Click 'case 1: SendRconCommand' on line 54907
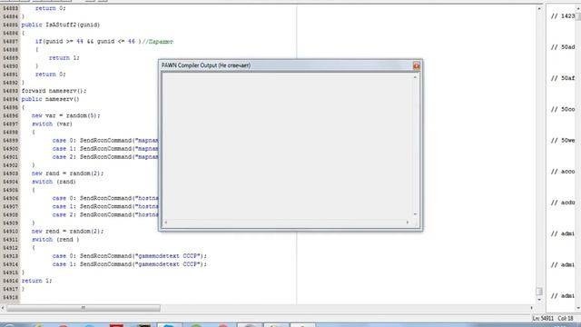The image size is (581, 327). pos(105,206)
